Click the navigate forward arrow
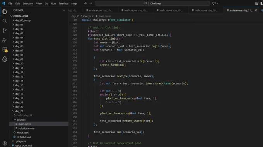The image size is (263, 147). tap(91, 3)
